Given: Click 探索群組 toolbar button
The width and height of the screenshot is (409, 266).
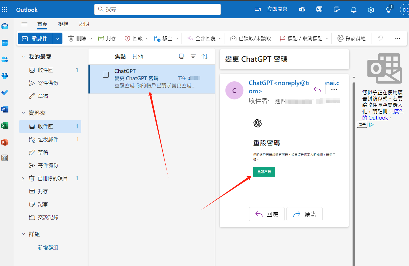Looking at the screenshot, I should [351, 38].
